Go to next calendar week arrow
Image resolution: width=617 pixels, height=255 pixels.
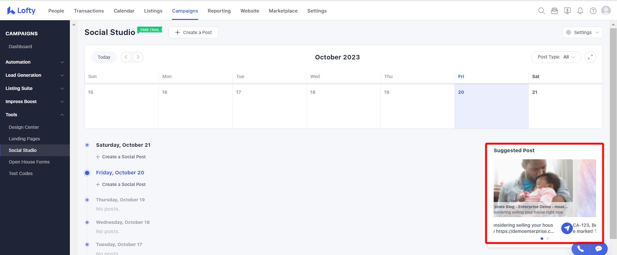coord(138,57)
